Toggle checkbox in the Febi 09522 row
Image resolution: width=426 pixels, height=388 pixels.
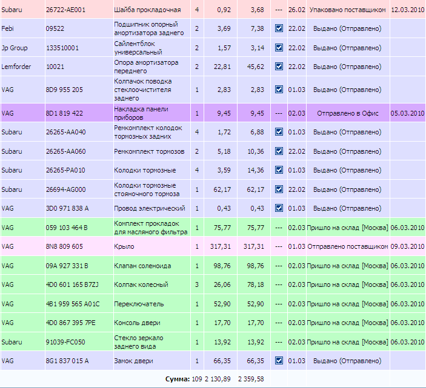[x=279, y=28]
